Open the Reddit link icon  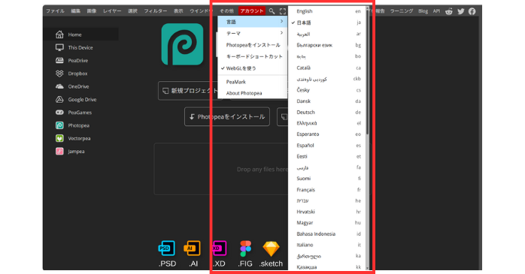coord(449,11)
